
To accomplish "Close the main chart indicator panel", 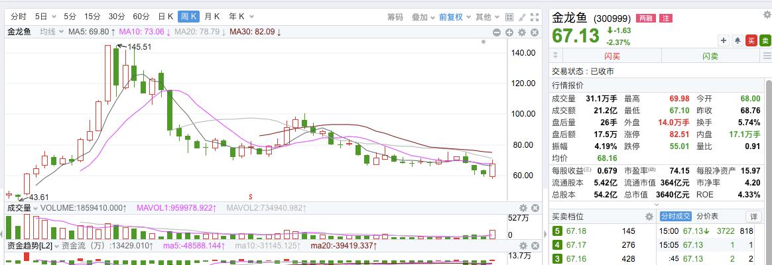I will click(x=534, y=33).
